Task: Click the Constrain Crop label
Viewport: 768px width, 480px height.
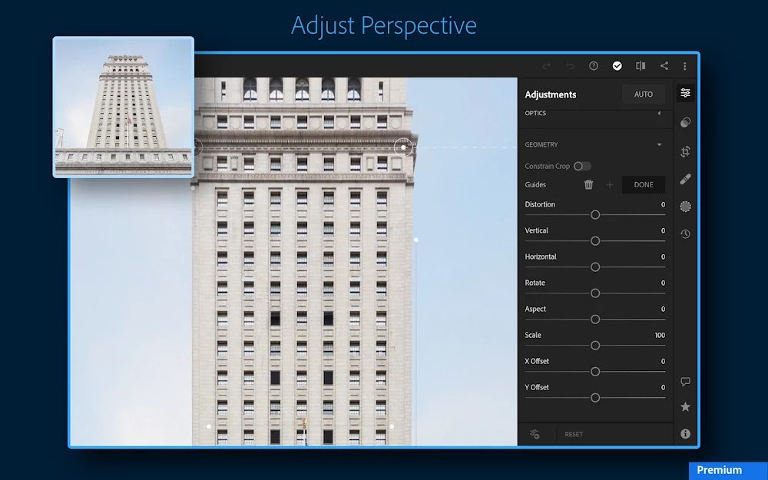Action: tap(547, 166)
